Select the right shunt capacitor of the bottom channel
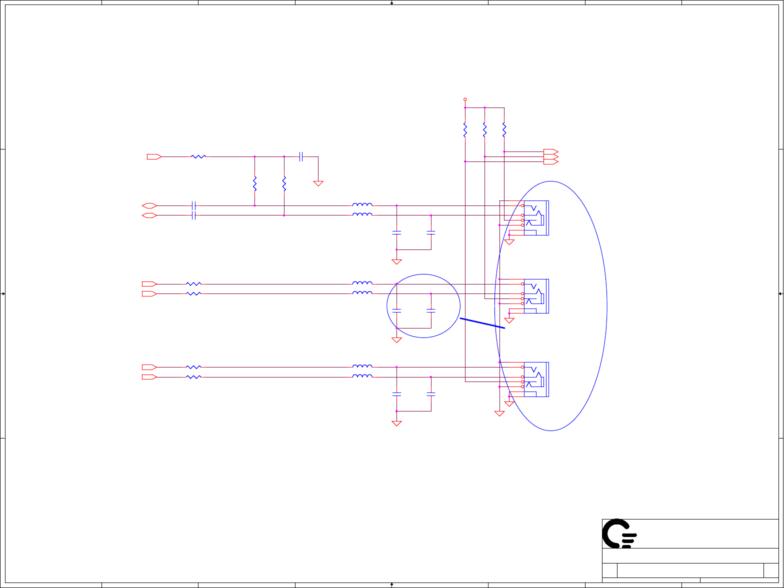The image size is (784, 588). pos(431,394)
